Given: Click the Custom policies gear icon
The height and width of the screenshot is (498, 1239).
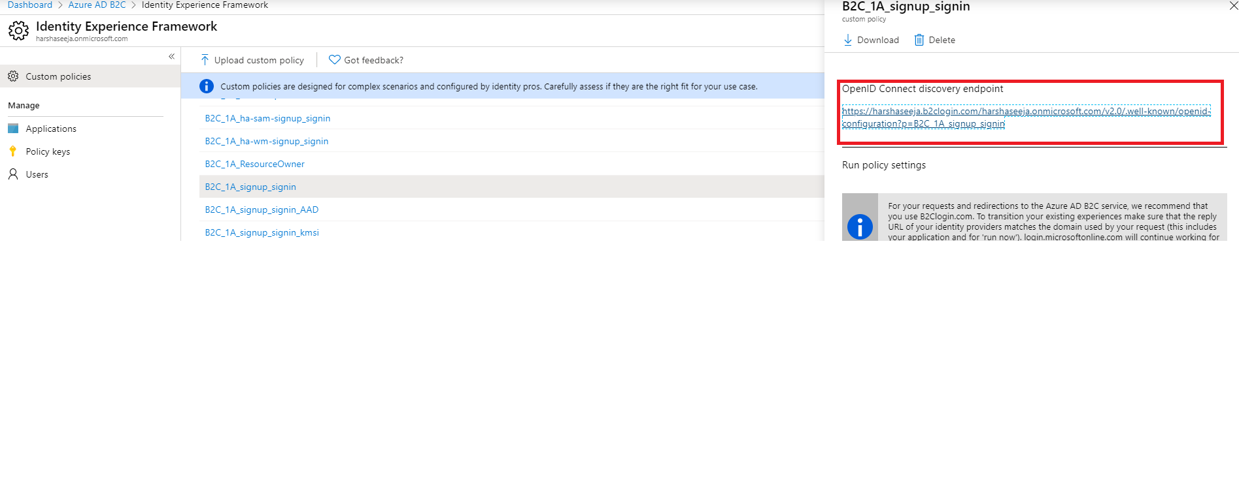Looking at the screenshot, I should click(13, 76).
